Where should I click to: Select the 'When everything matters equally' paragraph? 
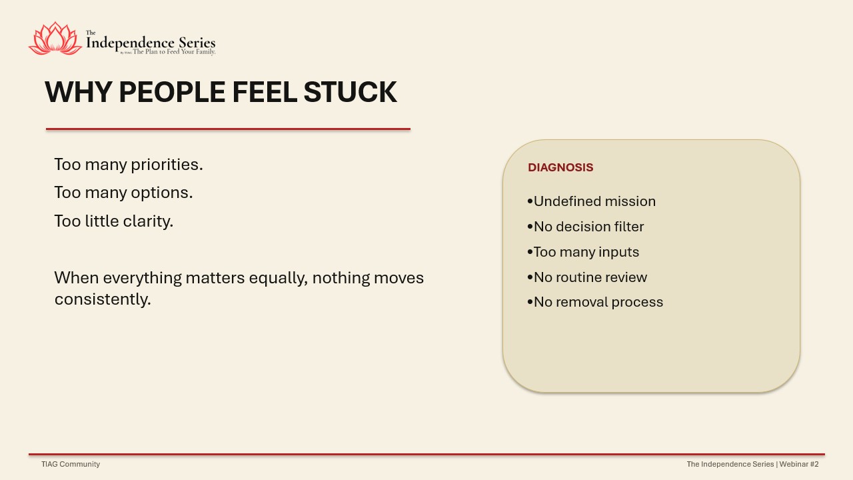pos(239,288)
